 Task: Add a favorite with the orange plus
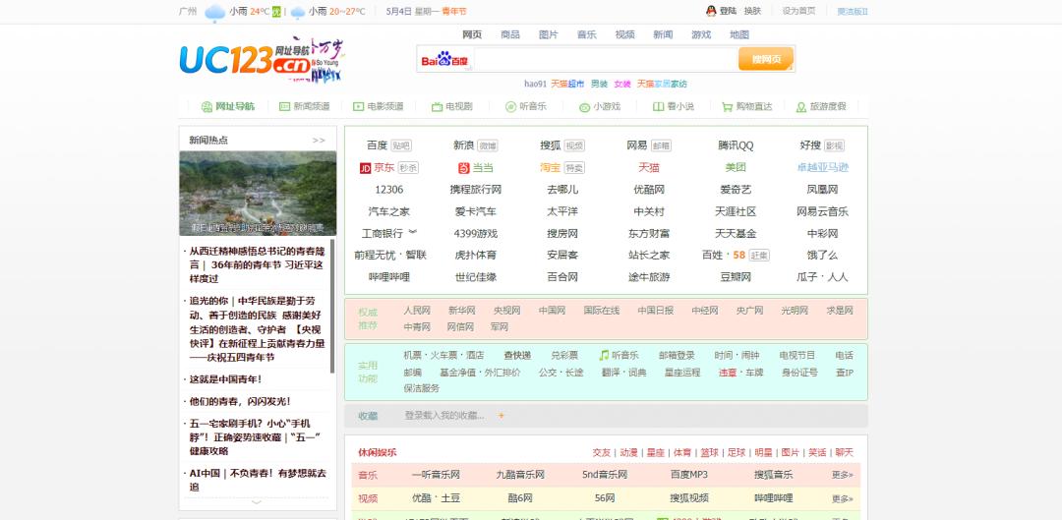pyautogui.click(x=501, y=416)
